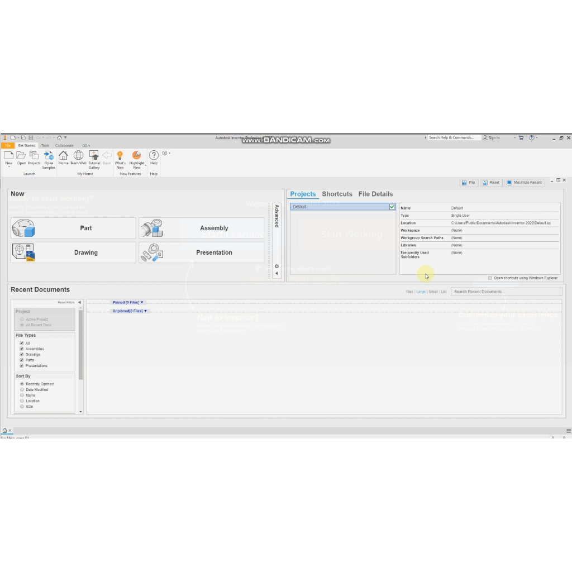Toggle the Default project active checkbox
The image size is (572, 572).
pyautogui.click(x=392, y=207)
